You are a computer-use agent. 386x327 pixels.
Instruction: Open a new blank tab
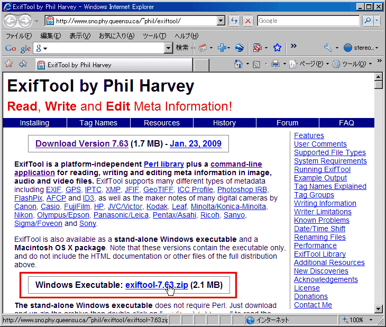[x=201, y=65]
